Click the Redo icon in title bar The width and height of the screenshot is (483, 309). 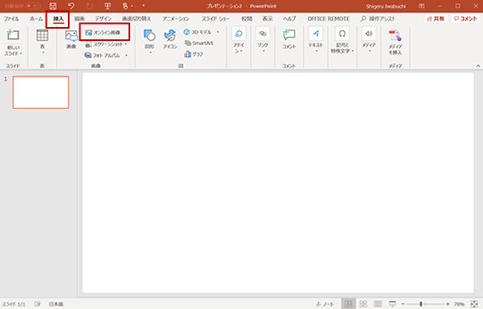(89, 6)
